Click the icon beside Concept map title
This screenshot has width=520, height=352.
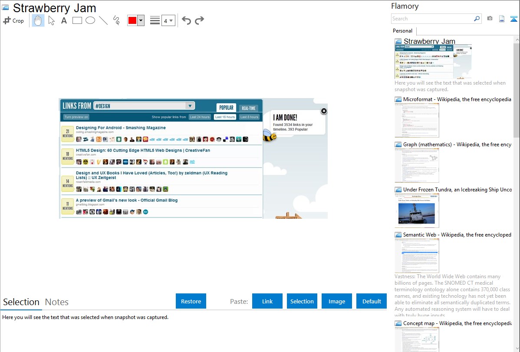[x=398, y=323]
